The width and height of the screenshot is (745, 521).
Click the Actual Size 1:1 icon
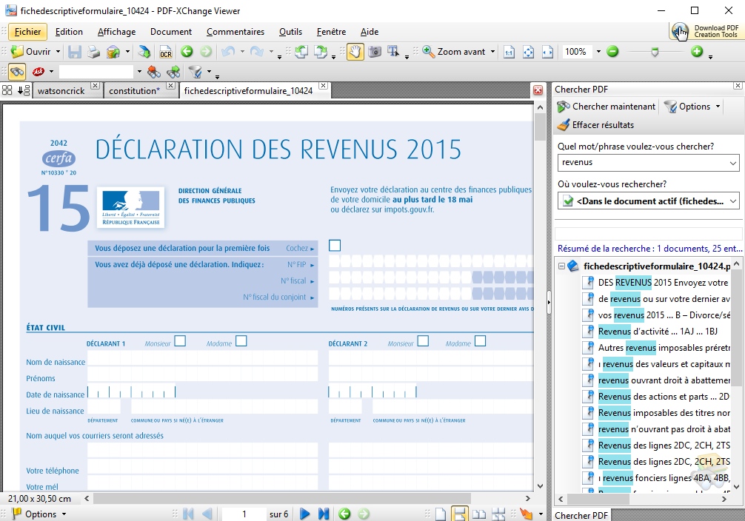point(509,52)
